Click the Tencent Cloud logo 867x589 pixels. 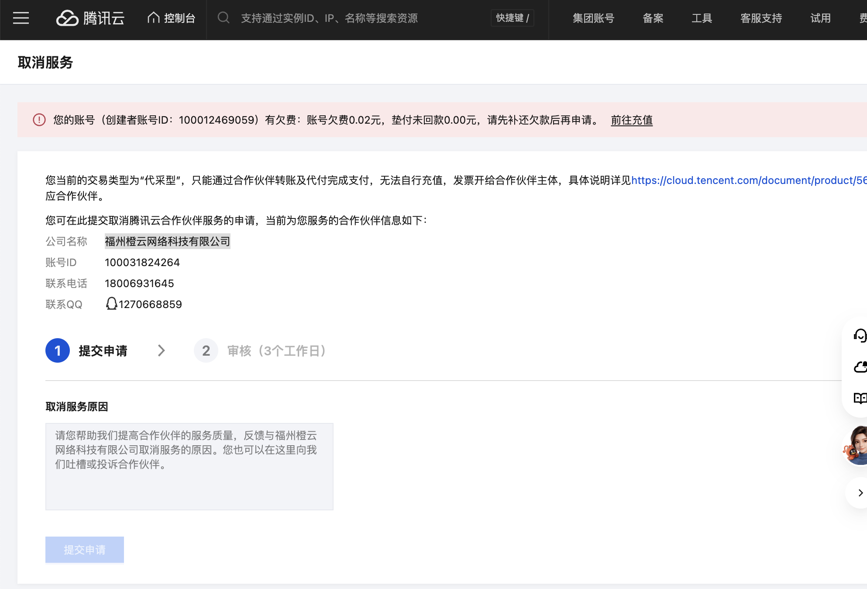90,18
